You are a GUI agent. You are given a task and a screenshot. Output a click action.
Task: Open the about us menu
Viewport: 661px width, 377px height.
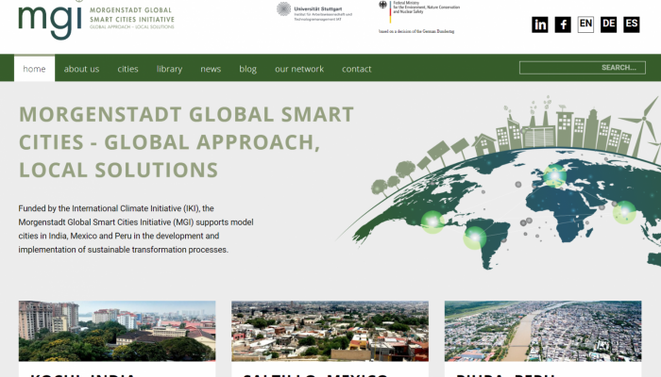click(81, 69)
